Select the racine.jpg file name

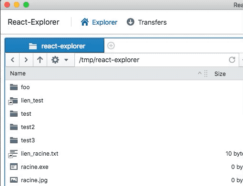(x=34, y=180)
